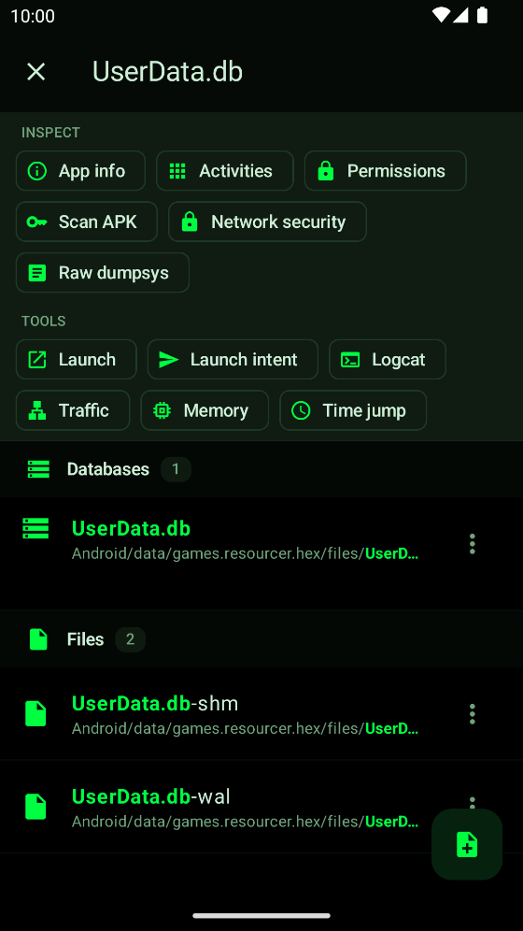The width and height of the screenshot is (523, 931).
Task: Open the UserData.db-shm file entry
Action: click(x=261, y=714)
